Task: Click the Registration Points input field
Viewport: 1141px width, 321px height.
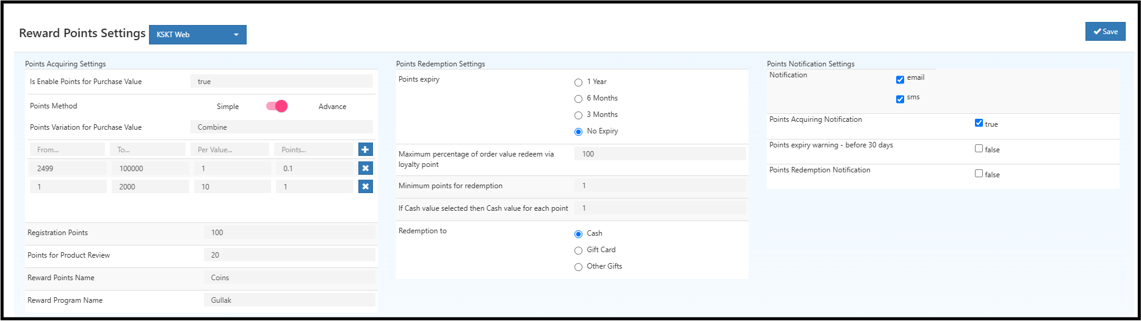Action: coord(289,233)
